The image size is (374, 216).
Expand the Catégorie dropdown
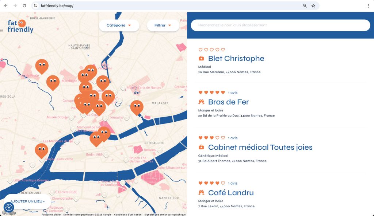(x=118, y=25)
